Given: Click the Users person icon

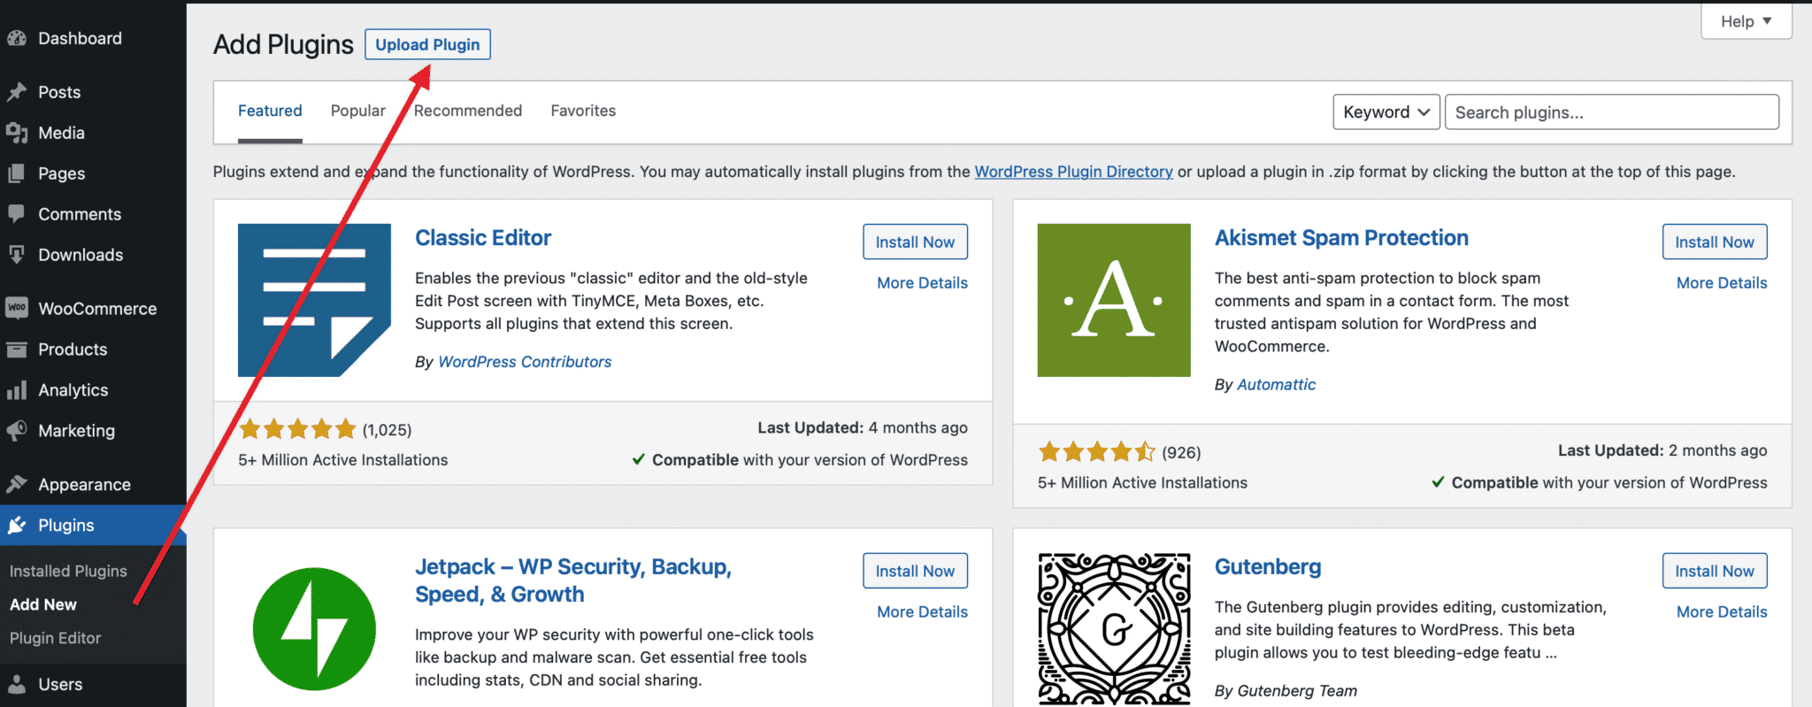Looking at the screenshot, I should tap(16, 684).
